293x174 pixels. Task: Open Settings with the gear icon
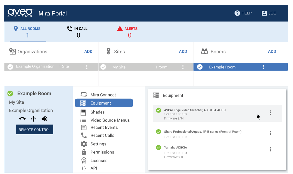(84, 144)
